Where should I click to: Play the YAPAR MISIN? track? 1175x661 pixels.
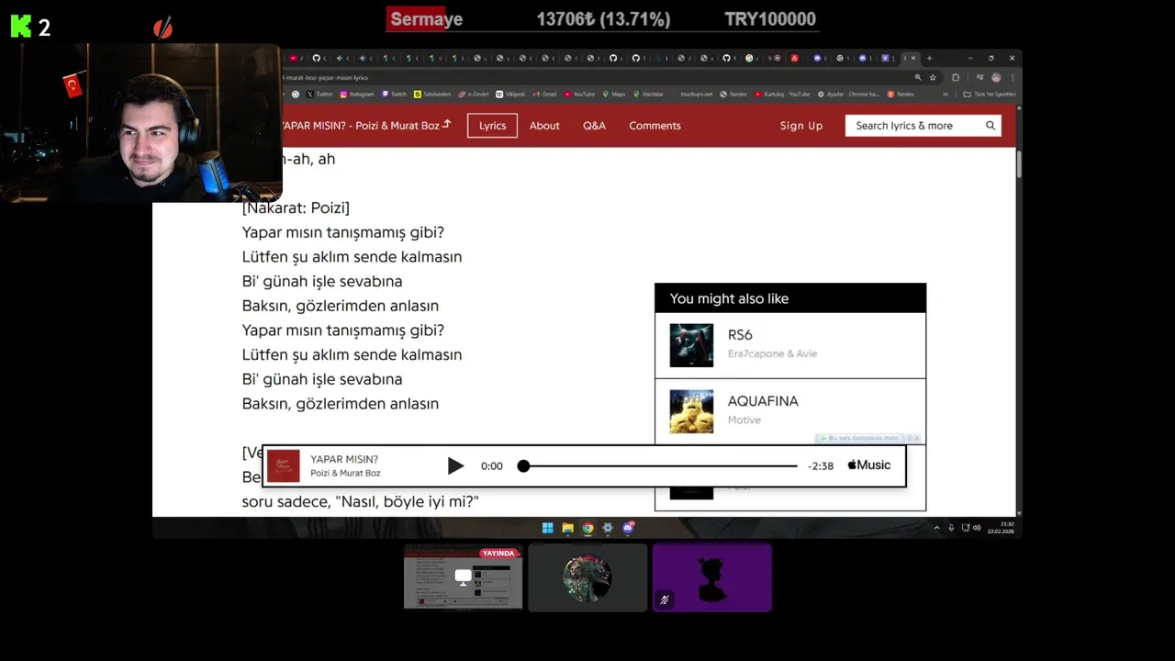click(455, 465)
